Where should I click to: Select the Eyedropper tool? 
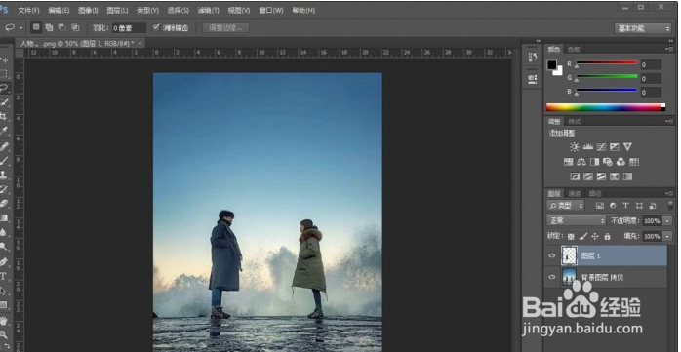coord(4,131)
